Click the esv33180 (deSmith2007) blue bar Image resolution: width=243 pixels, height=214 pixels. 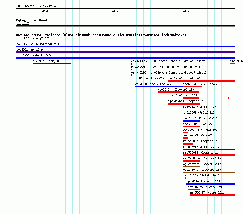click(x=159, y=87)
